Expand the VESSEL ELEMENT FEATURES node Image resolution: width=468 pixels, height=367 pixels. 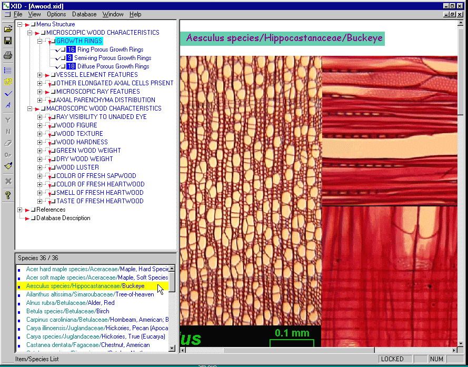tap(40, 75)
